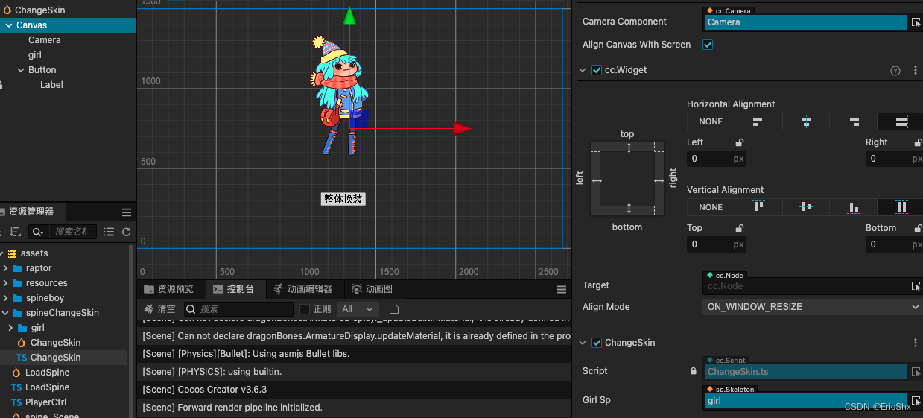This screenshot has height=418, width=923.
Task: Select Label node in hierarchy
Action: [51, 85]
